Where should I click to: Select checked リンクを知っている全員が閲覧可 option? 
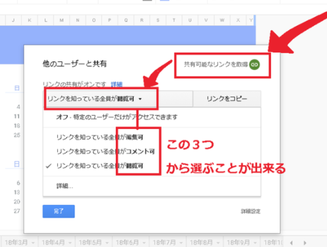coord(152,166)
